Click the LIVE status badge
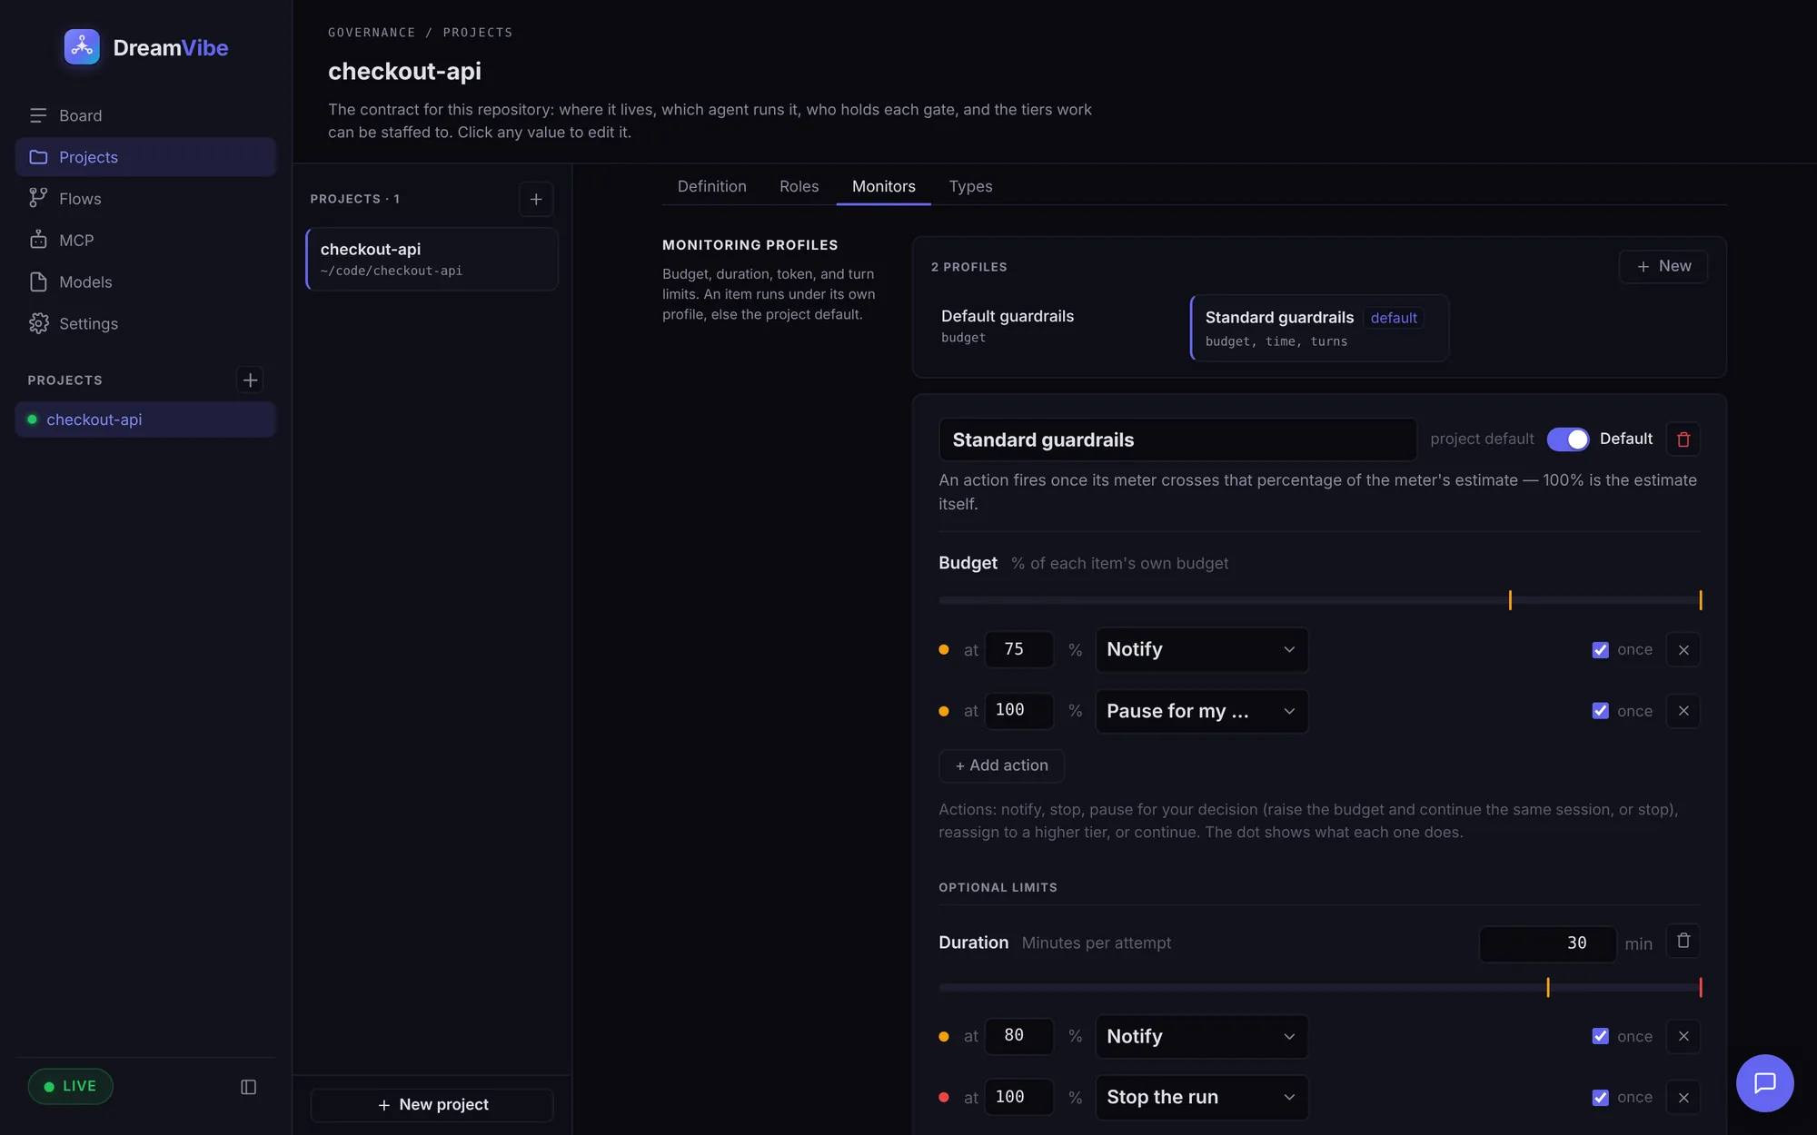Screen dimensions: 1817x1135 71,1086
